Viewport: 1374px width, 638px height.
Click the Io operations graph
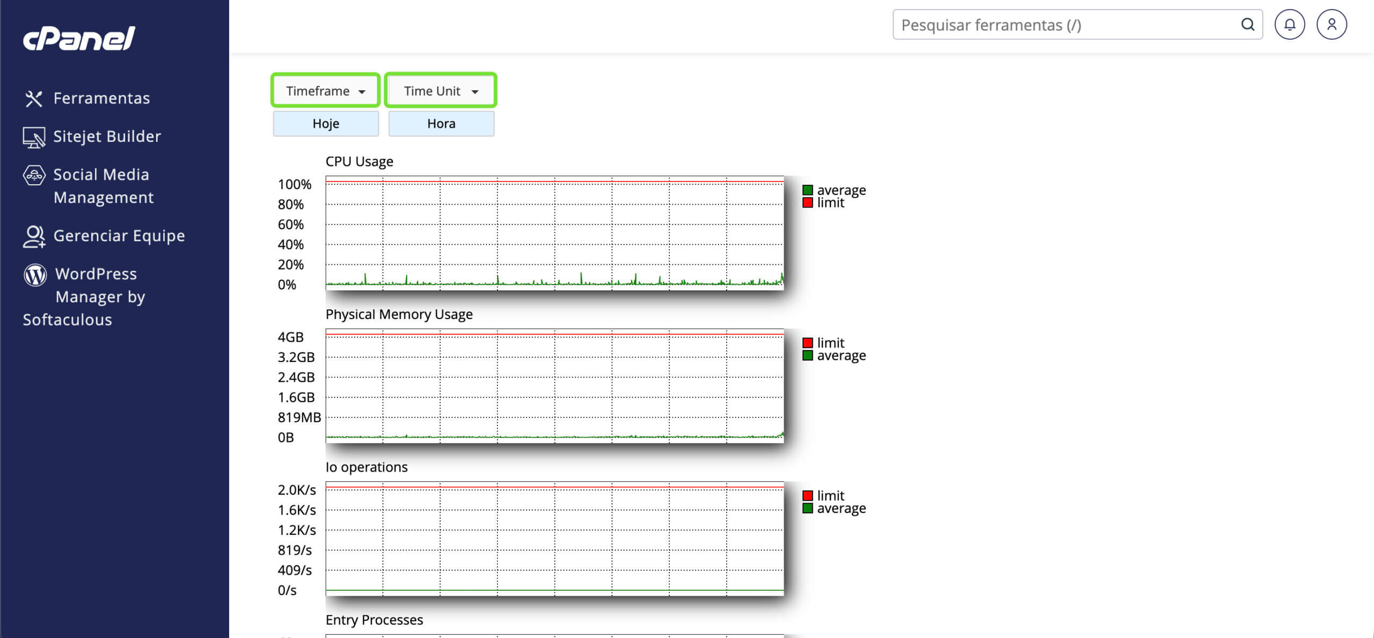(x=554, y=539)
